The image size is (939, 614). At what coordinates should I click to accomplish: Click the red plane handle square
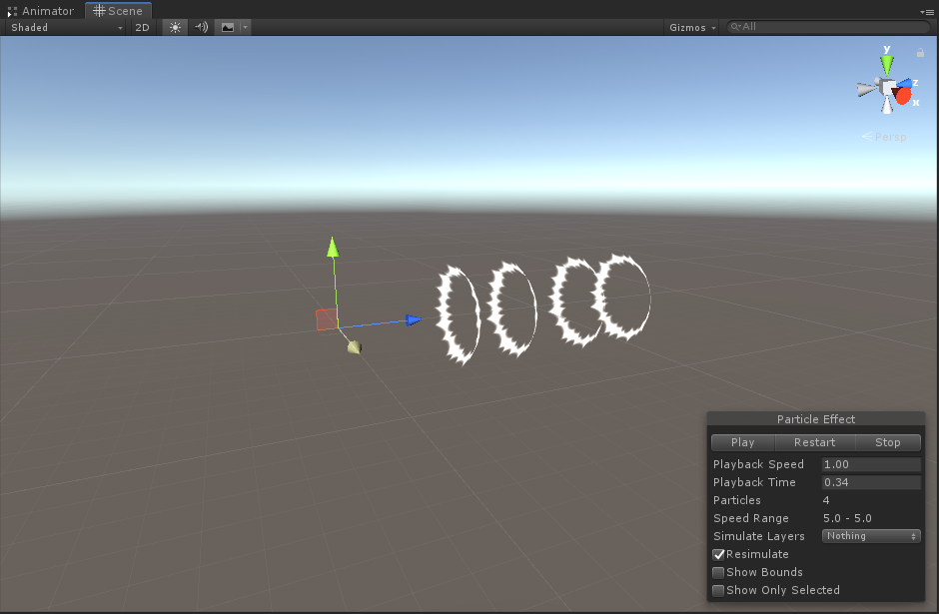pyautogui.click(x=327, y=319)
